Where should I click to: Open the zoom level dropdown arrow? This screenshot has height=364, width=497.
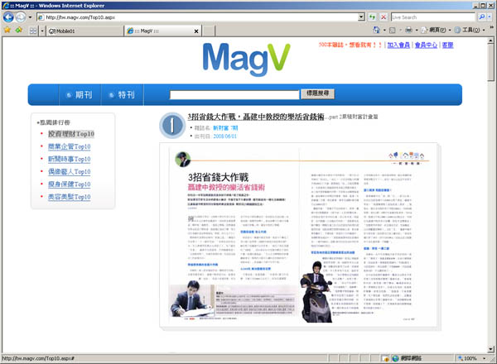pos(484,358)
